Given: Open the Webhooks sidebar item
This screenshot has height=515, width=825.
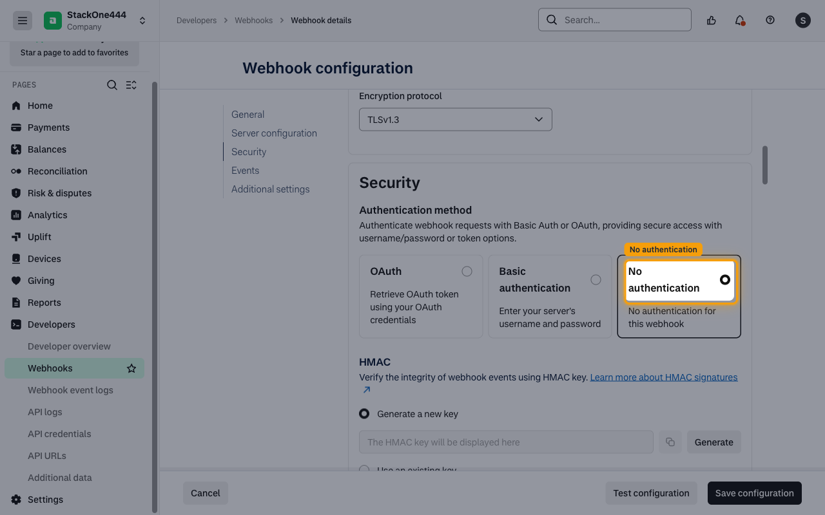Looking at the screenshot, I should pos(74,368).
